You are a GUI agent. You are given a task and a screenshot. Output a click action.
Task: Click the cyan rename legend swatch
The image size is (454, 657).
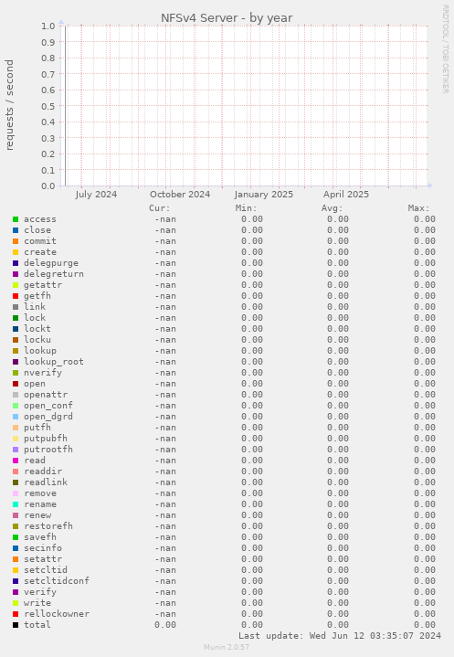(x=16, y=504)
